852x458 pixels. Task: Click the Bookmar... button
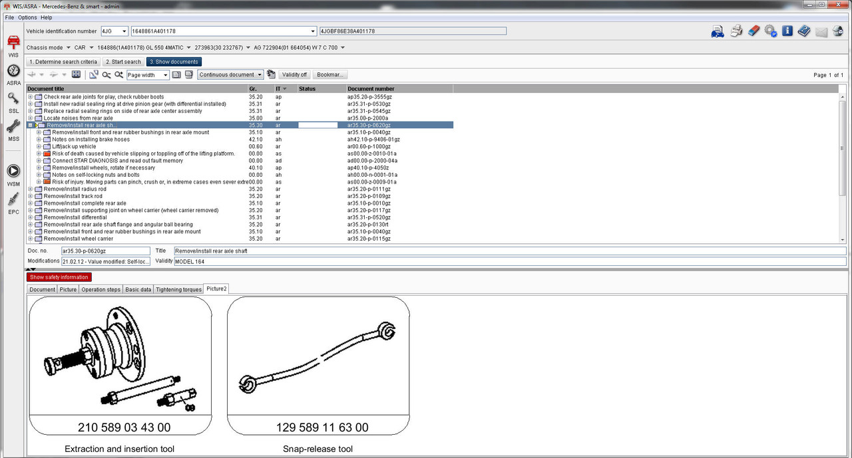[330, 74]
